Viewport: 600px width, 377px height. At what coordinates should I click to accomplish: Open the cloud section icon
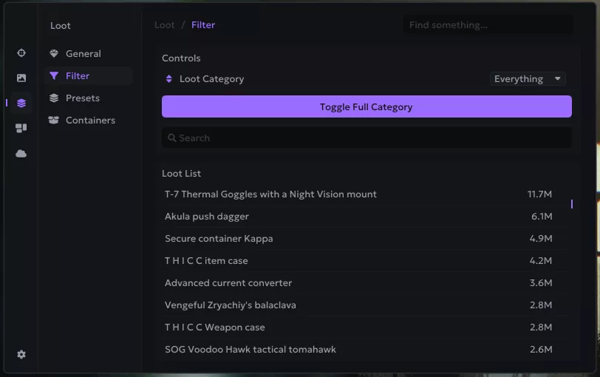point(21,154)
